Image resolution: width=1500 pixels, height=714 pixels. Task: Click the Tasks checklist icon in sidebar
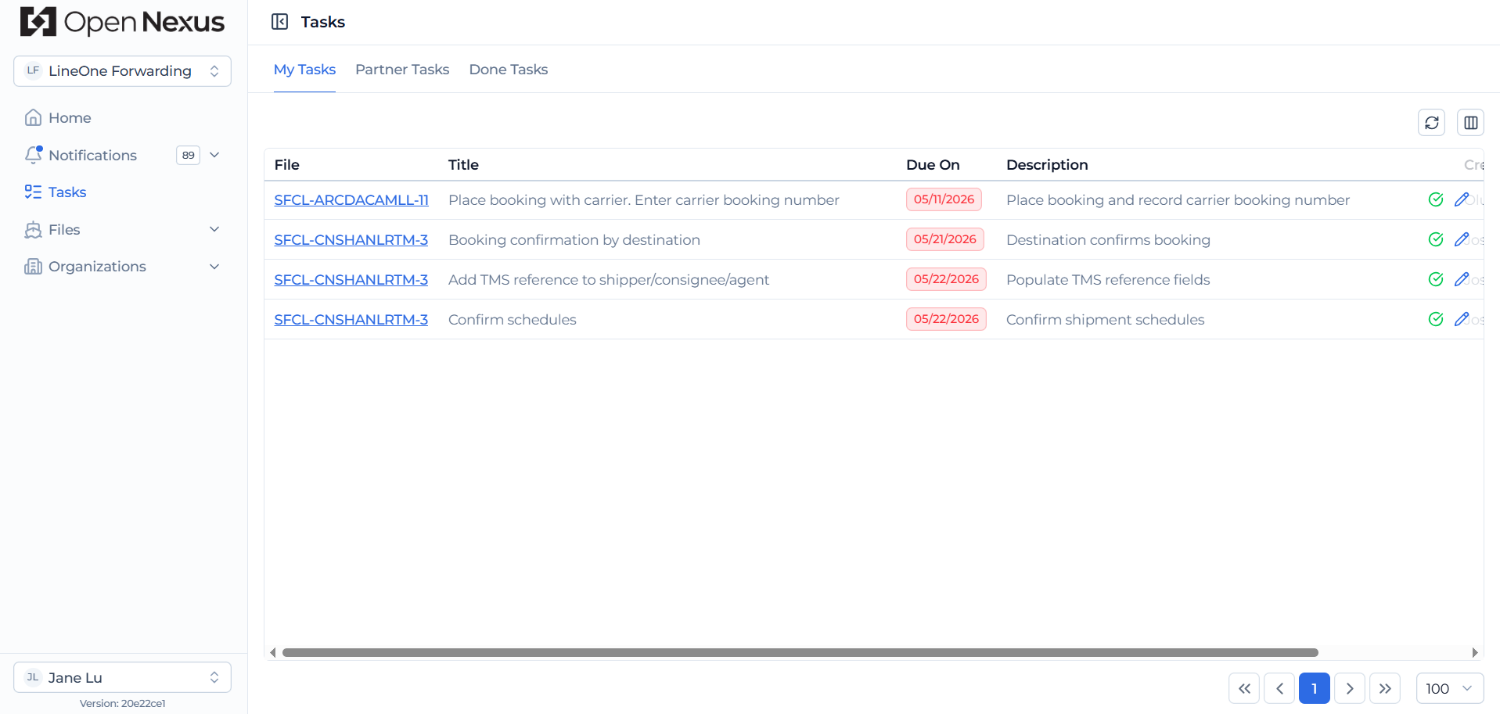pos(33,192)
